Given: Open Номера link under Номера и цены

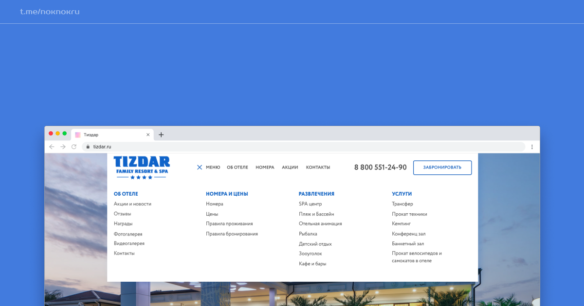Looking at the screenshot, I should 215,204.
